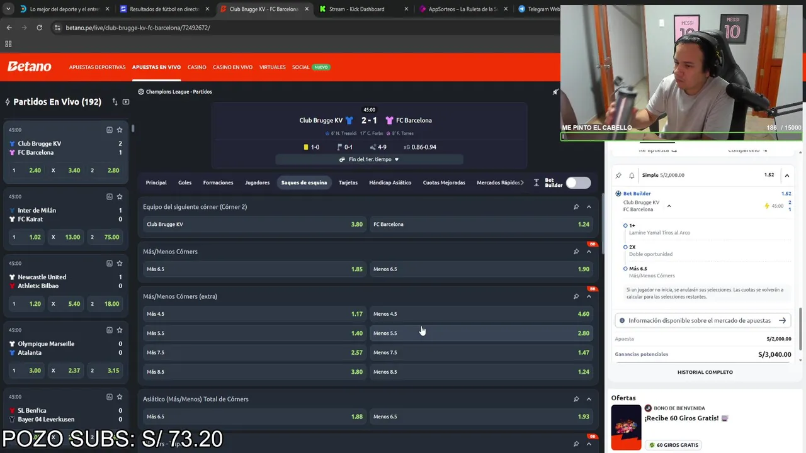The height and width of the screenshot is (453, 806).
Task: Switch to the Tarjetas tab
Action: pos(348,182)
